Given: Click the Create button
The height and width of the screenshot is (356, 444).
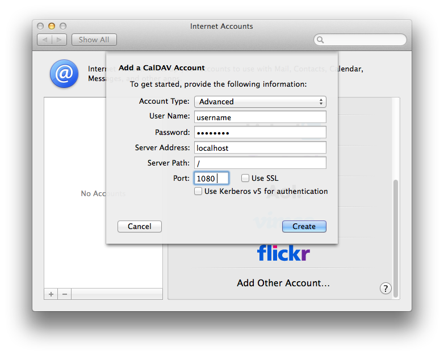Looking at the screenshot, I should pyautogui.click(x=304, y=226).
